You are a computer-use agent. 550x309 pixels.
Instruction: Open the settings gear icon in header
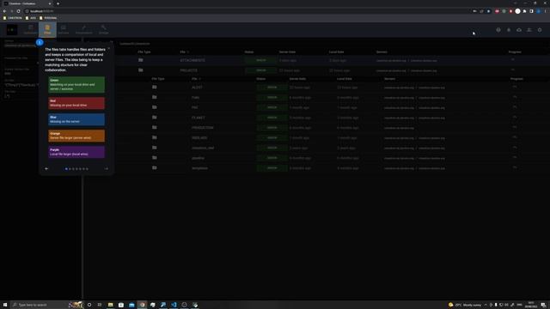point(540,30)
